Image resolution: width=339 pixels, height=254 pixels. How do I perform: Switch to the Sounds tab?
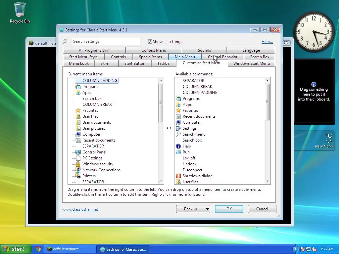pyautogui.click(x=204, y=50)
